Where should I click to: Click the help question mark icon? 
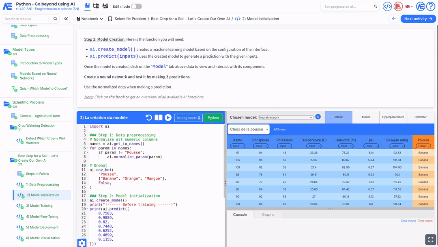tap(430, 6)
